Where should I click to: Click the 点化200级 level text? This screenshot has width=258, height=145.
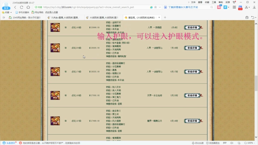pyautogui.click(x=76, y=48)
